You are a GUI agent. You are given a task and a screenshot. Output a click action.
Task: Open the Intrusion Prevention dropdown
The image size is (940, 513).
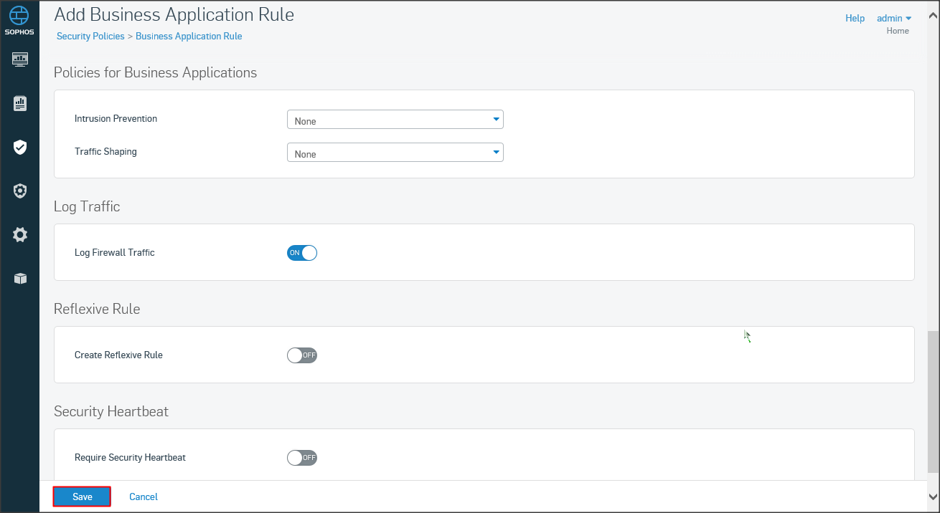point(395,120)
